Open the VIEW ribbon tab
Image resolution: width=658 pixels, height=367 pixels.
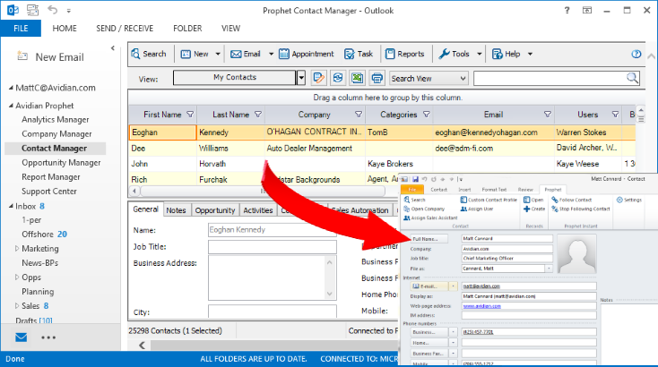point(230,29)
